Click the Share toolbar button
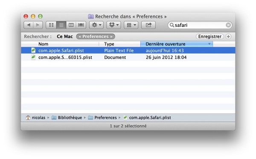 pyautogui.click(x=148, y=25)
